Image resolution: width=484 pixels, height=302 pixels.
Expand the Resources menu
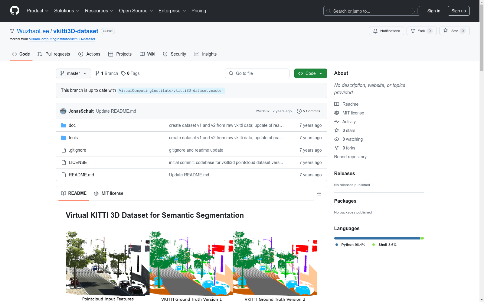[99, 11]
